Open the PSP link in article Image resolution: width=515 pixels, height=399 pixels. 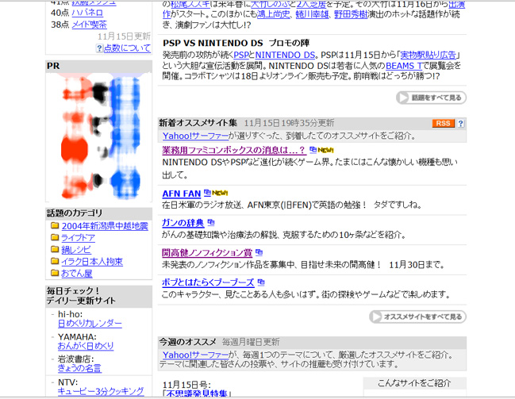[241, 55]
